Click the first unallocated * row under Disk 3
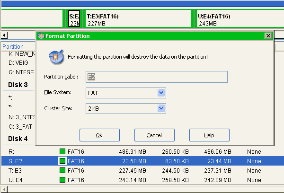 pyautogui.click(x=10, y=98)
